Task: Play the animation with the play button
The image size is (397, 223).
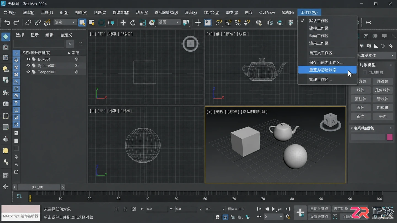Action: pyautogui.click(x=273, y=209)
